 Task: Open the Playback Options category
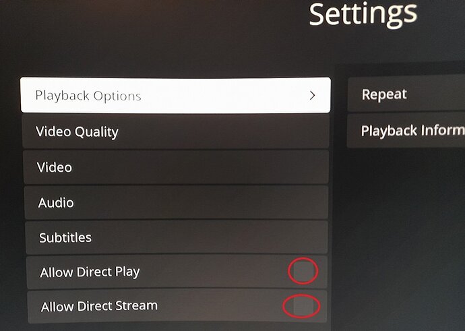(175, 95)
